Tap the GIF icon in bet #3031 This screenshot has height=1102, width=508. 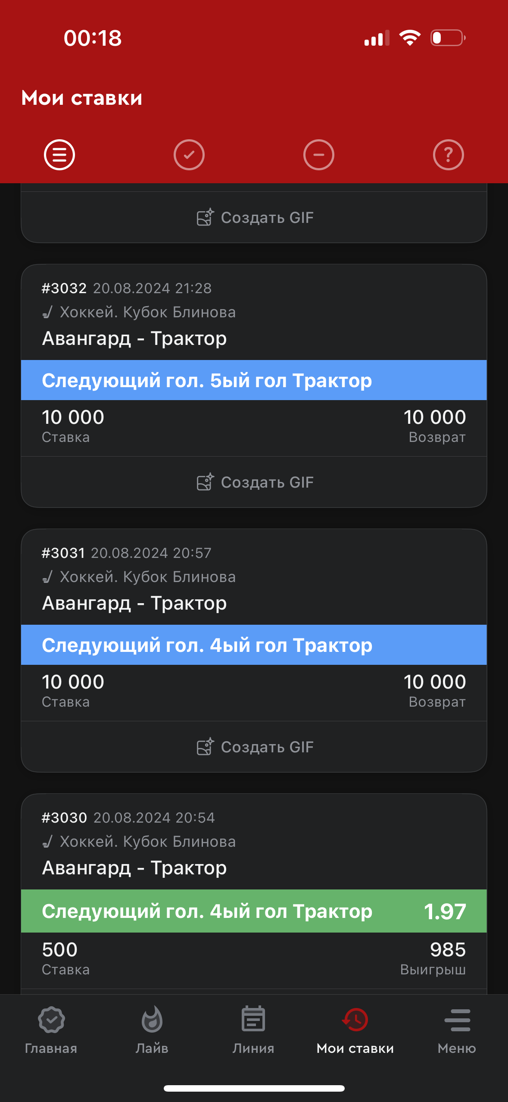205,747
